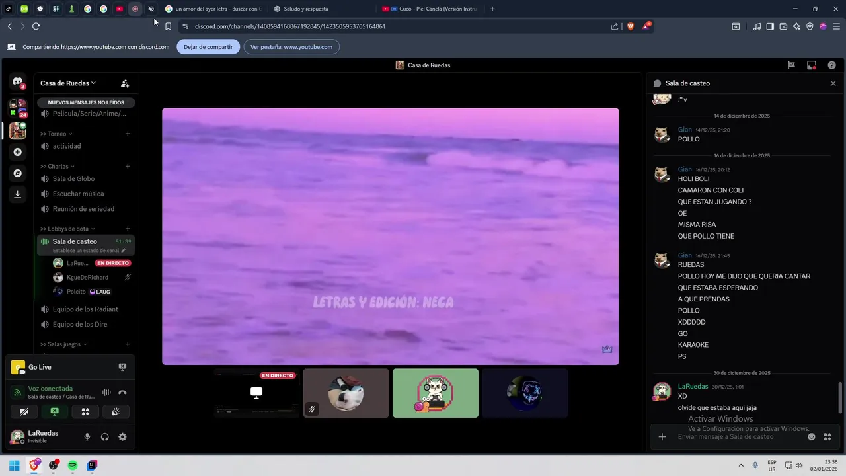Open the browser hamburger menu
This screenshot has height=476, width=846.
836,26
